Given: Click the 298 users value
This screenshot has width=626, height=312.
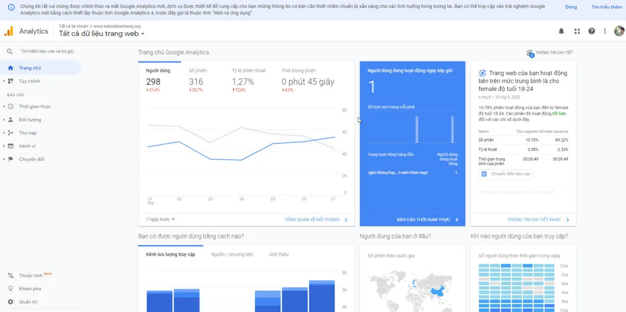Looking at the screenshot, I should [153, 82].
